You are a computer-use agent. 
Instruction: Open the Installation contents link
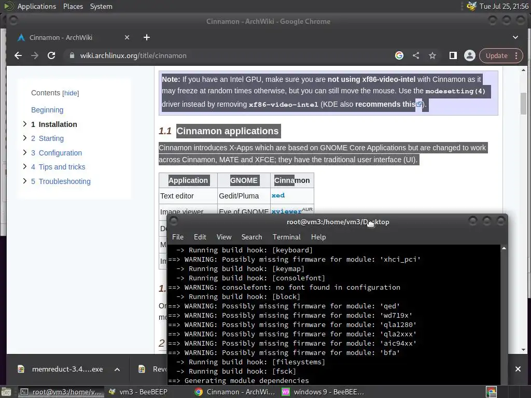click(x=54, y=124)
